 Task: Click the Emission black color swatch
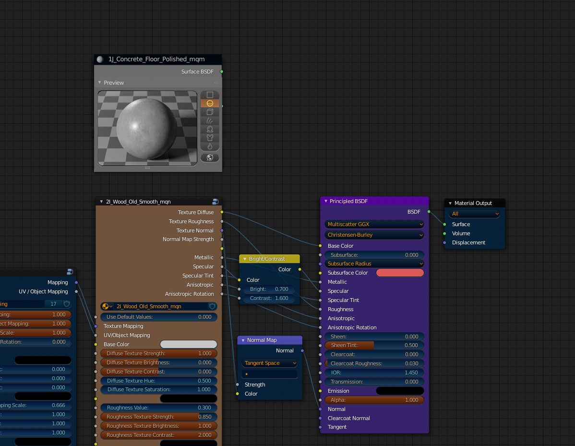[x=400, y=391]
